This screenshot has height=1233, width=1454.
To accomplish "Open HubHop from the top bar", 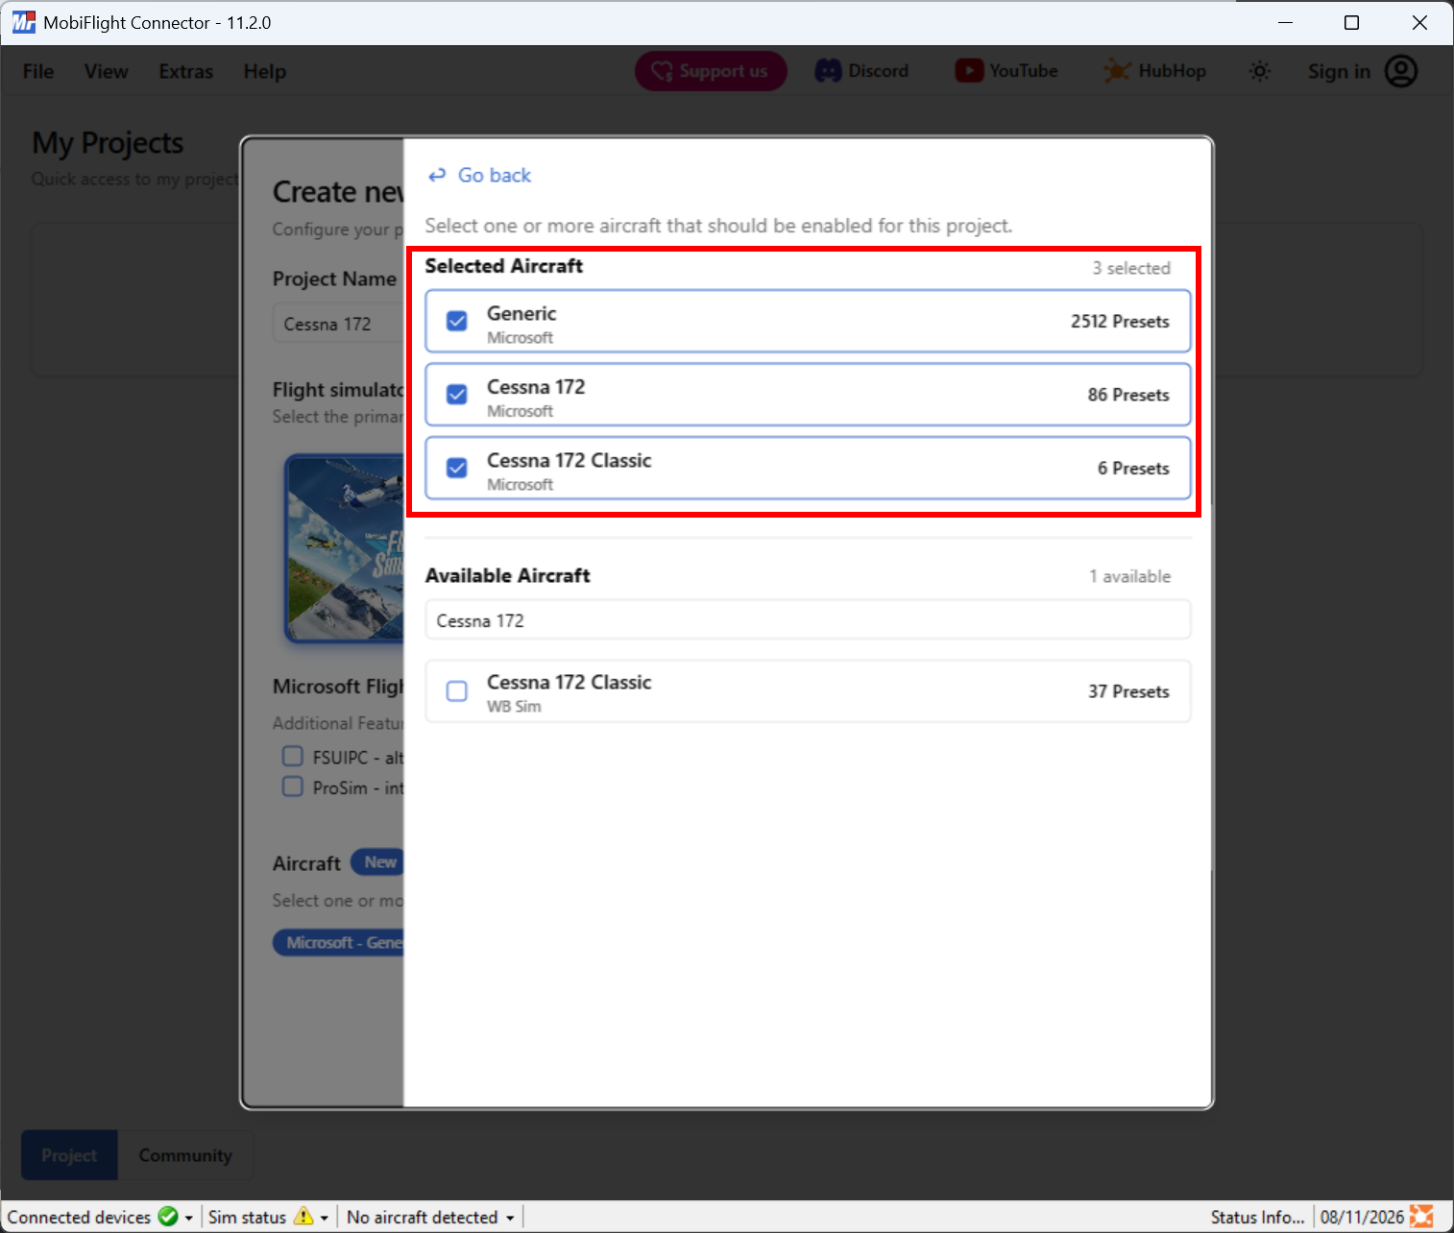I will pyautogui.click(x=1154, y=71).
